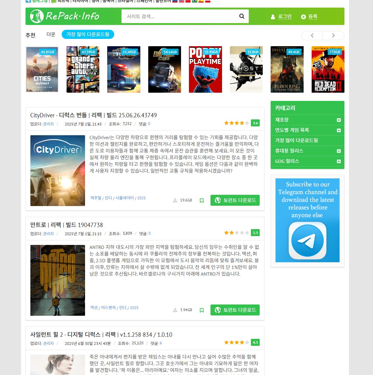Expand the 휴대용 릴리스 category
Image resolution: width=373 pixels, height=375 pixels.
point(339,151)
